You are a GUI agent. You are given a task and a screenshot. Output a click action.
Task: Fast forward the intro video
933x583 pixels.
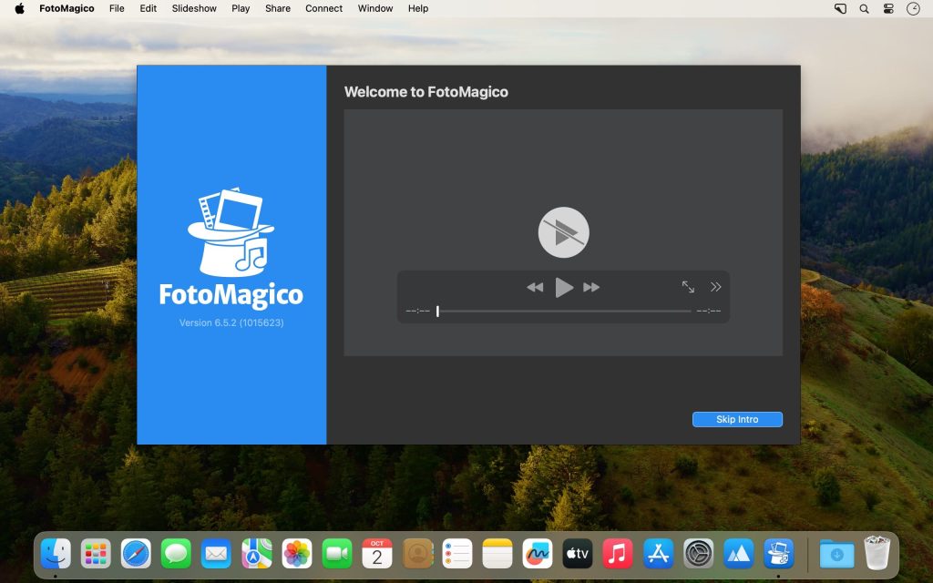coord(591,287)
